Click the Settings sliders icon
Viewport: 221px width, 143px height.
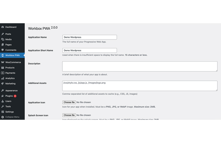3,112
